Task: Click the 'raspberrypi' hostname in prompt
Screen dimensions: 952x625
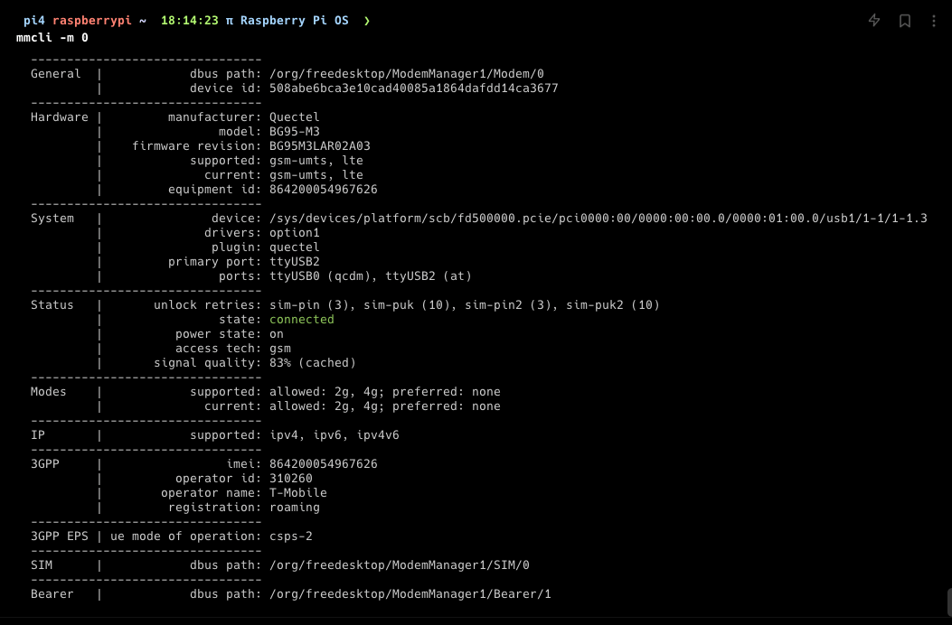Action: click(91, 21)
